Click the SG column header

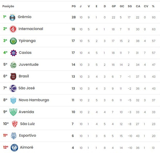point(130,6)
